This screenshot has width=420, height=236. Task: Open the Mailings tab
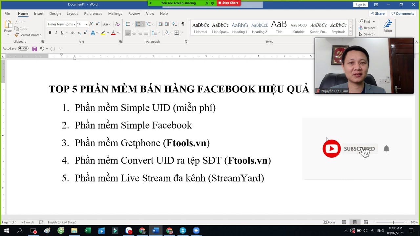pyautogui.click(x=115, y=13)
